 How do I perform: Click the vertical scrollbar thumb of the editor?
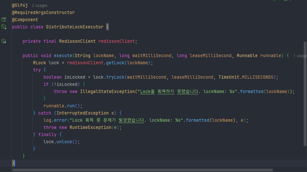click(305, 94)
